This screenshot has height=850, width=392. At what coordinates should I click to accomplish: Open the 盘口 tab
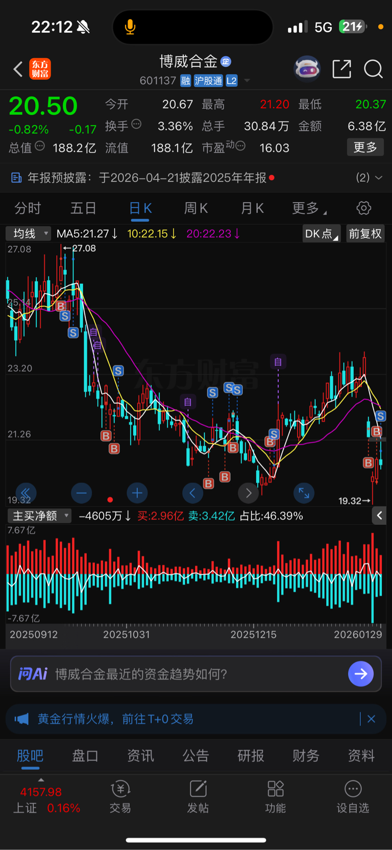coord(85,756)
